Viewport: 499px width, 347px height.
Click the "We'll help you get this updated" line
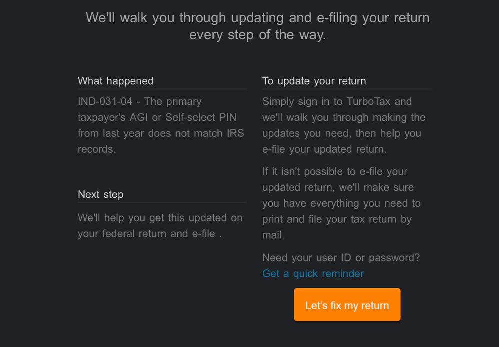[x=160, y=218]
